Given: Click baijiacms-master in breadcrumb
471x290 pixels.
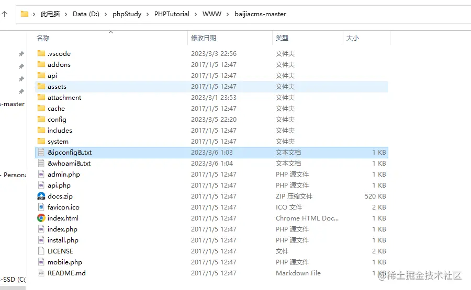Looking at the screenshot, I should point(261,14).
